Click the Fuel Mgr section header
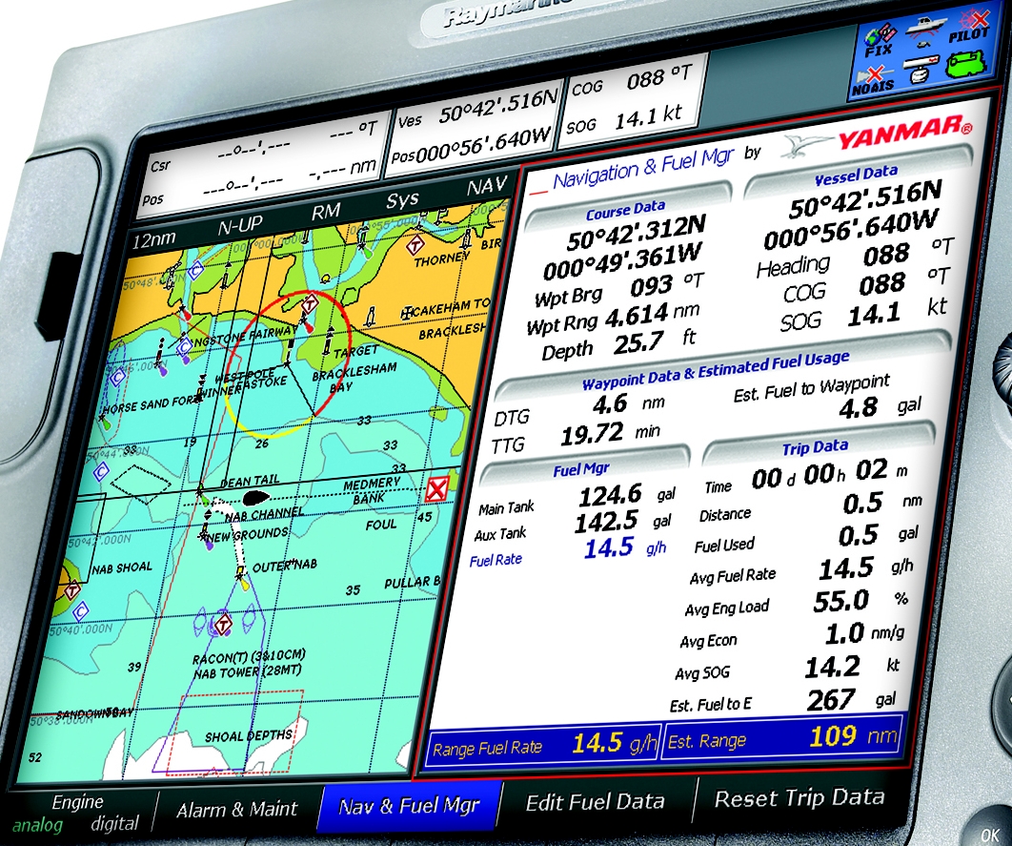Viewport: 1012px width, 846px height. pyautogui.click(x=581, y=469)
